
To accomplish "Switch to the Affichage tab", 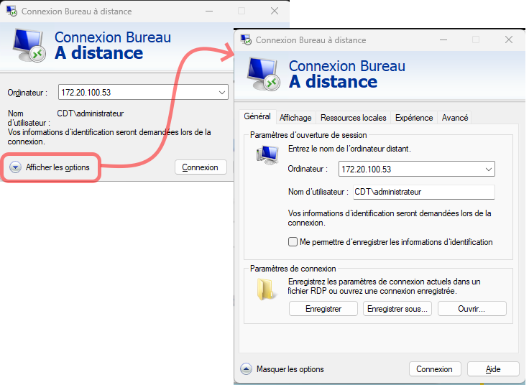I will (x=295, y=118).
